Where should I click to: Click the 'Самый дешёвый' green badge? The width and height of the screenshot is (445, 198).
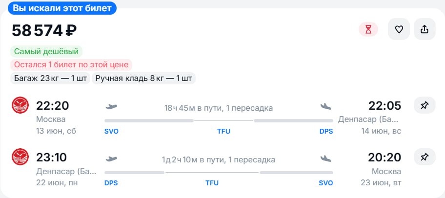[47, 51]
